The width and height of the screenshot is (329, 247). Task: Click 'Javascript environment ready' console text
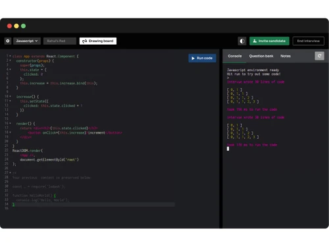point(253,70)
